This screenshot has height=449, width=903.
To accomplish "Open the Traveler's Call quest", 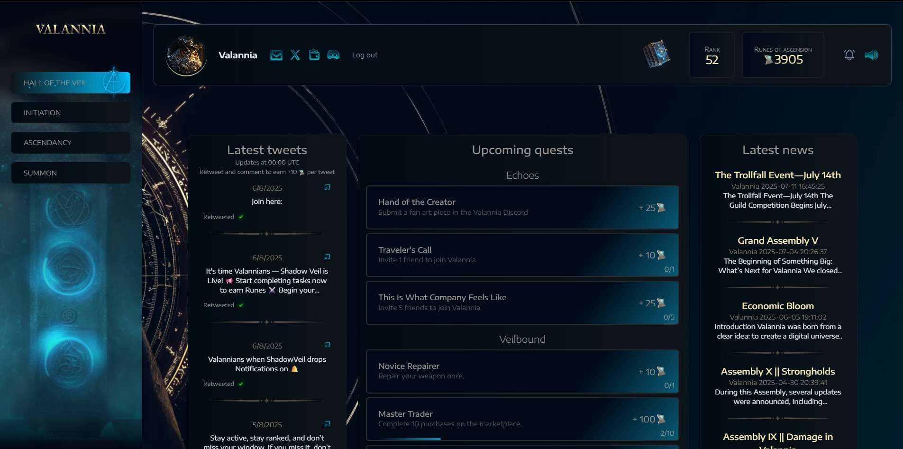I will pyautogui.click(x=522, y=255).
